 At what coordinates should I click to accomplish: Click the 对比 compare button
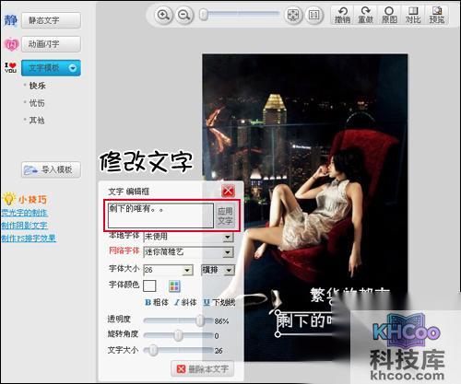click(413, 15)
